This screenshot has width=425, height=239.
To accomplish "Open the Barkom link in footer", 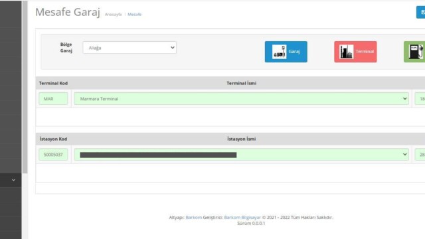I will tap(193, 217).
